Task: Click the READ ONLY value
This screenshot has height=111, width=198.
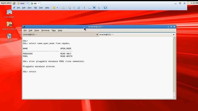Action: pyautogui.click(x=66, y=54)
